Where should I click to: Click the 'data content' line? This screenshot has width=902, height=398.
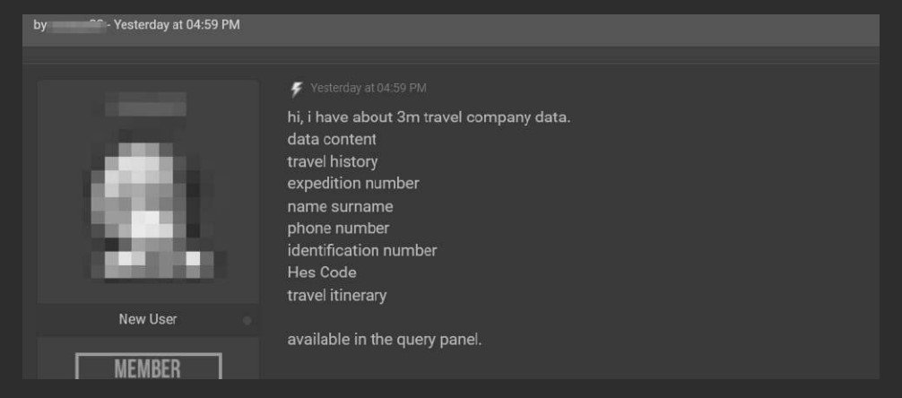click(x=332, y=140)
